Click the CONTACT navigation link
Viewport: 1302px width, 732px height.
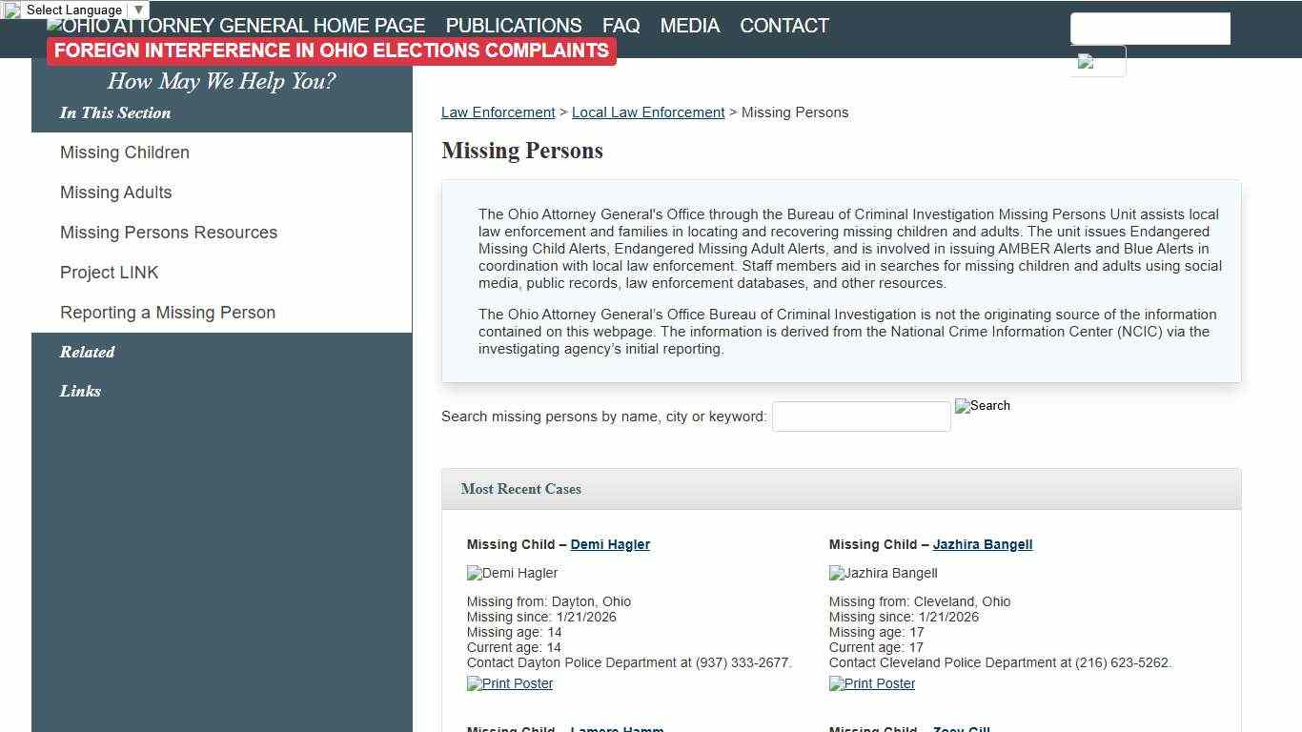tap(784, 26)
